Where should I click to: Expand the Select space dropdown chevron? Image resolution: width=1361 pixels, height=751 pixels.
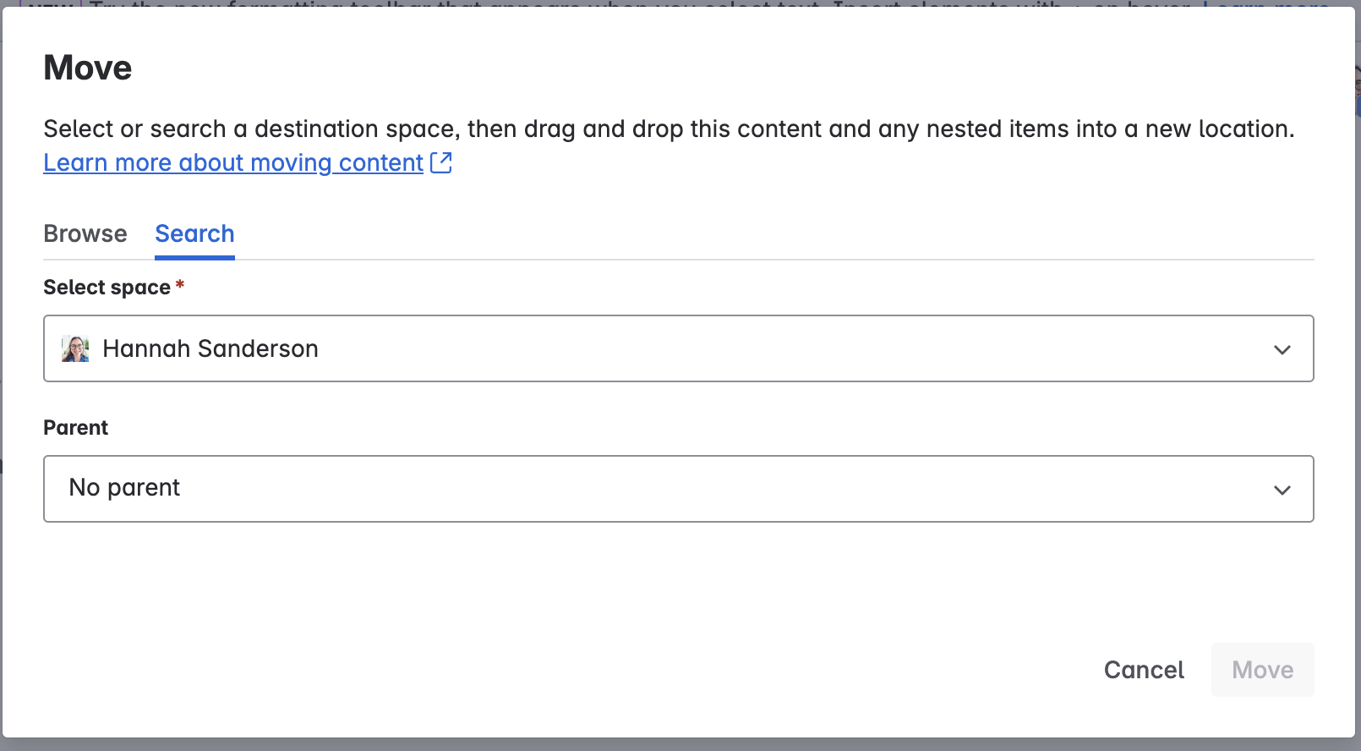click(1282, 349)
